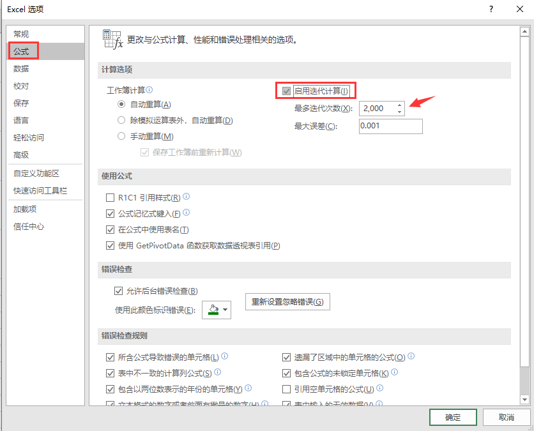Screen dimensions: 534x431
Task: Increase 最多迭代次数 with up arrow
Action: [x=399, y=105]
